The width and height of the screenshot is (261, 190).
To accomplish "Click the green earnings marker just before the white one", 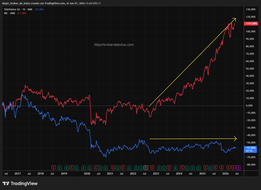I will pos(141,168).
